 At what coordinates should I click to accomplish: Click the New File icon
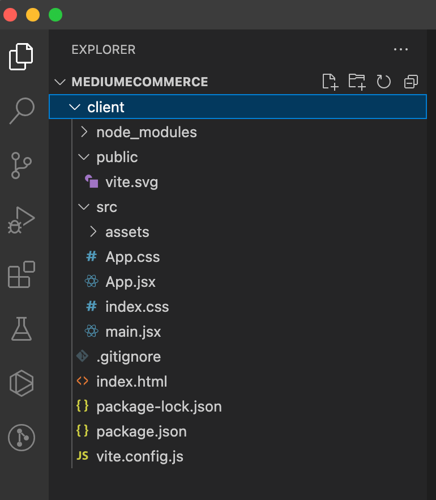[x=330, y=82]
